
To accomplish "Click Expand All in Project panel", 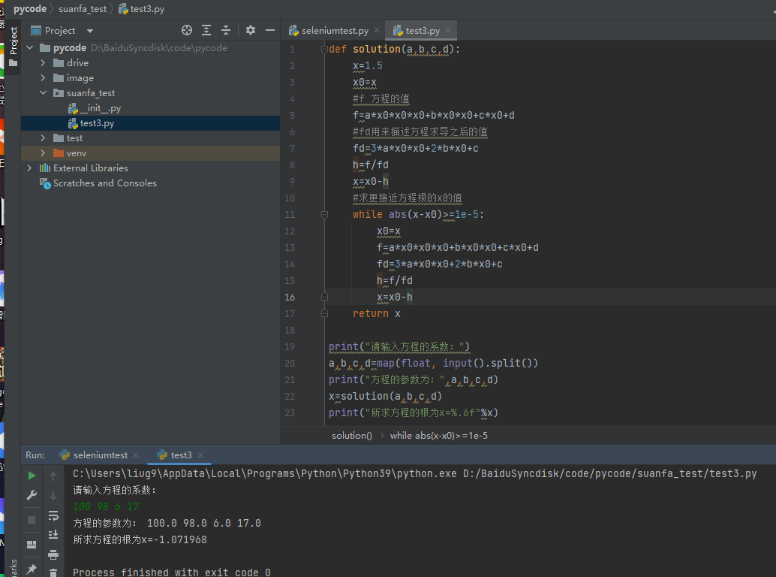I will tap(206, 30).
